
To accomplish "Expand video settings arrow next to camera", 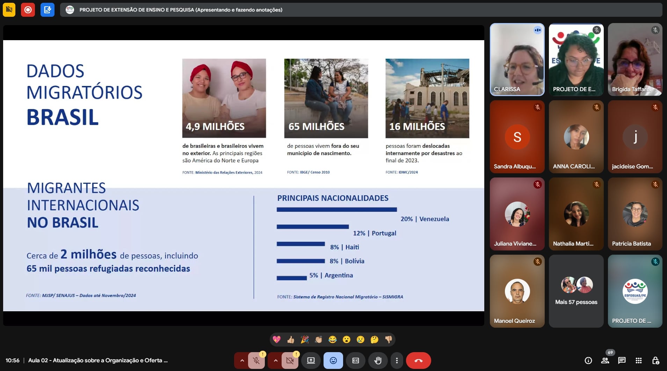I will click(275, 361).
